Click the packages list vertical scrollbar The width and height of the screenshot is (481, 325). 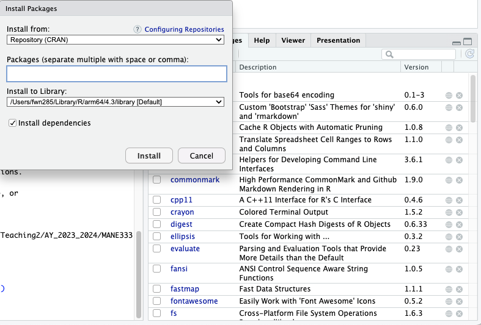472,98
